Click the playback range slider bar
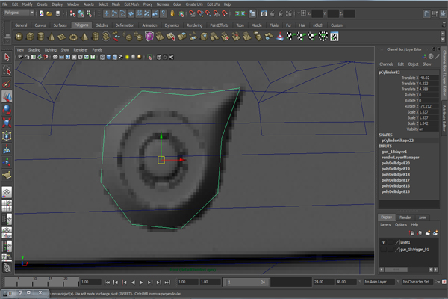This screenshot has height=299, width=448. click(246, 282)
